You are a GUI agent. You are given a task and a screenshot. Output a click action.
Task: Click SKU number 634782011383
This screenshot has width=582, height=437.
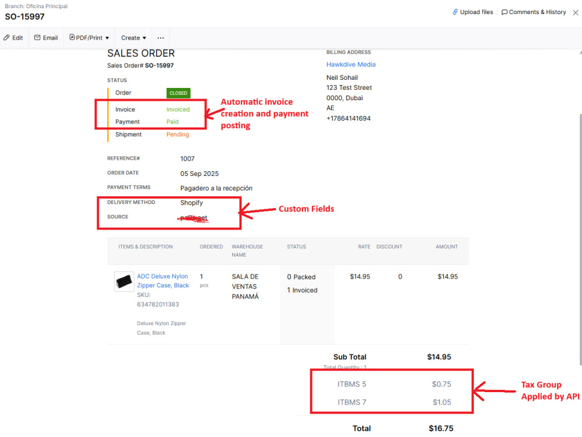[x=158, y=304]
